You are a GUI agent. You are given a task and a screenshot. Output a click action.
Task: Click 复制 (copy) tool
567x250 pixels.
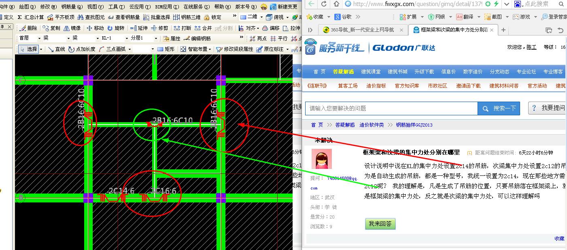(51, 28)
